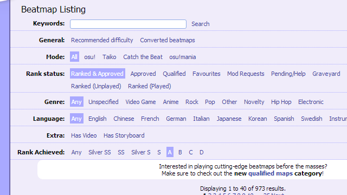Choose the French language filter
This screenshot has width=347, height=195.
point(150,119)
